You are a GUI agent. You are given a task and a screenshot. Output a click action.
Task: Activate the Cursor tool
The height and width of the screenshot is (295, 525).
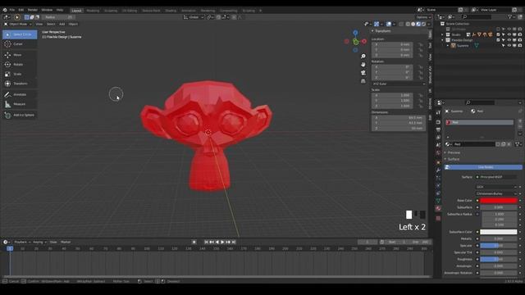click(20, 44)
